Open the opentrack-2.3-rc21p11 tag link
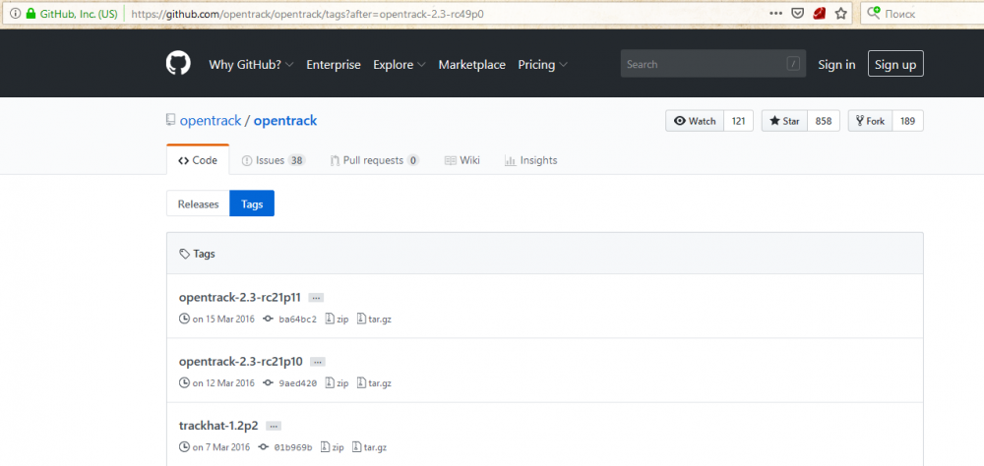 pos(240,297)
